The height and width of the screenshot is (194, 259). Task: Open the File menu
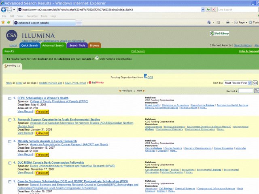4,16
